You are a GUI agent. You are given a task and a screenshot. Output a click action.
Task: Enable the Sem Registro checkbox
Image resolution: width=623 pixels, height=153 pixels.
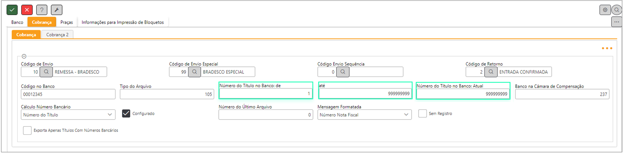tap(422, 114)
